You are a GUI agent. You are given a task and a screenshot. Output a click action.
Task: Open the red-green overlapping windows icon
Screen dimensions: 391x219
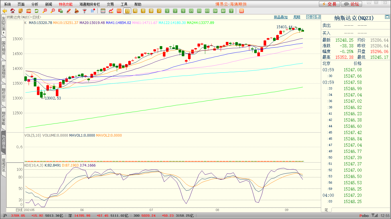[60, 11]
